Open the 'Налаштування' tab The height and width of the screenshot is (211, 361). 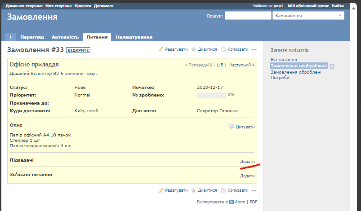point(134,37)
